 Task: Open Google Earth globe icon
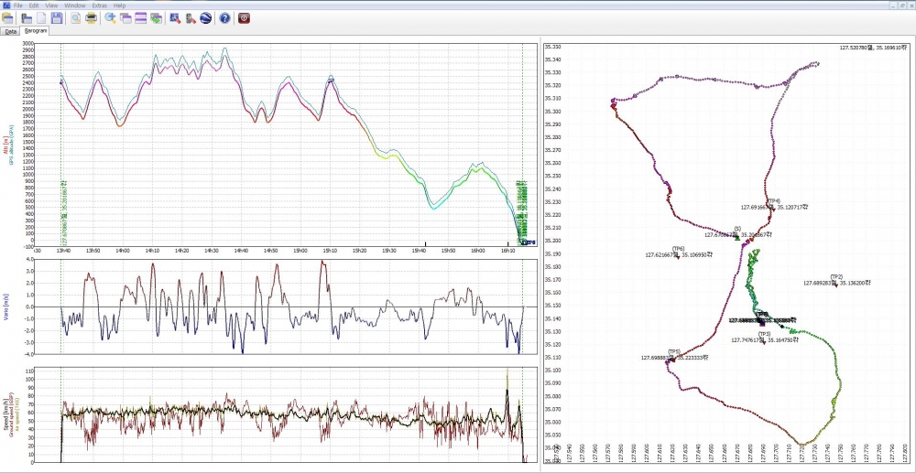click(205, 18)
